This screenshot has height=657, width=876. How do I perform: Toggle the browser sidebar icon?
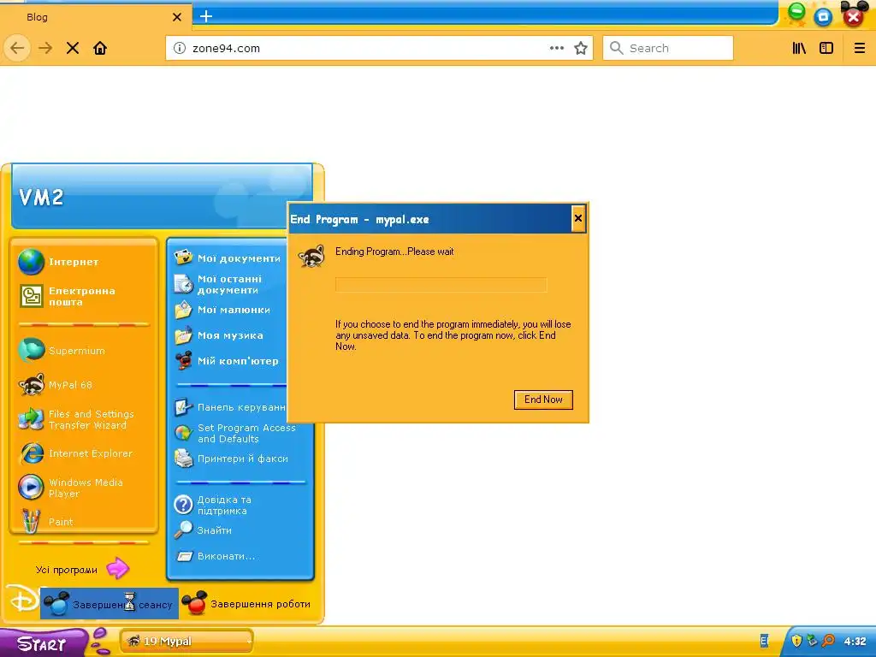(826, 48)
